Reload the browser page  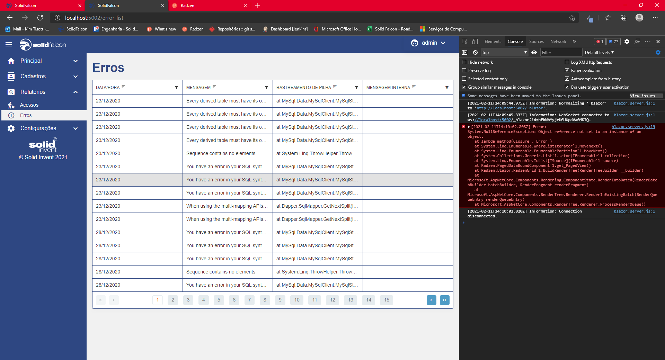[40, 18]
